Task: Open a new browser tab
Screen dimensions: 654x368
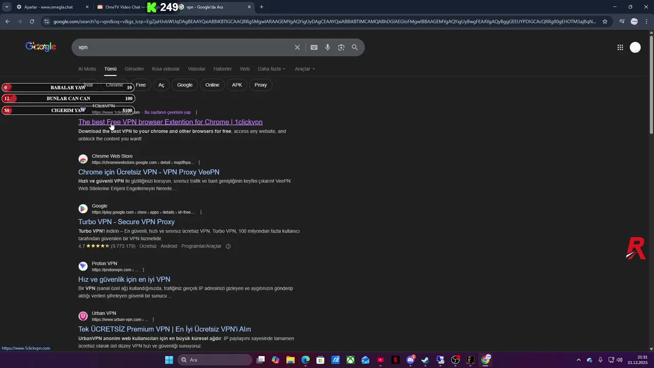Action: 262,7
